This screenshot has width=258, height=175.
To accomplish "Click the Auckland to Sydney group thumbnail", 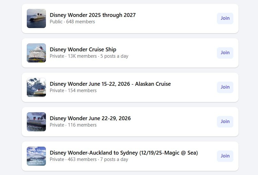I will pos(36,156).
